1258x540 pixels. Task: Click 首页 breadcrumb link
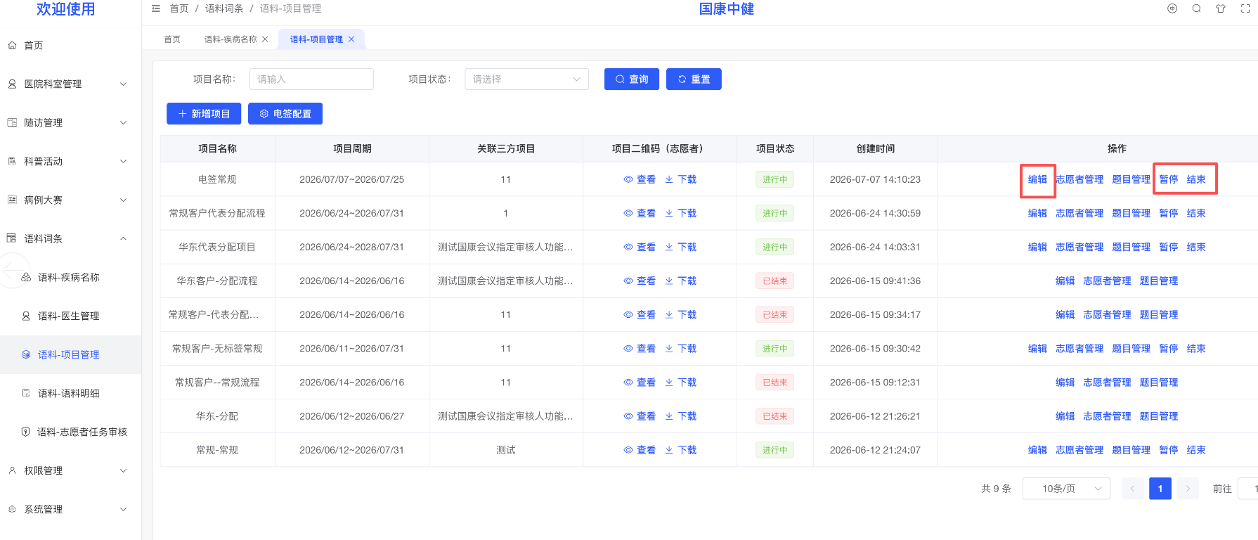coord(179,8)
